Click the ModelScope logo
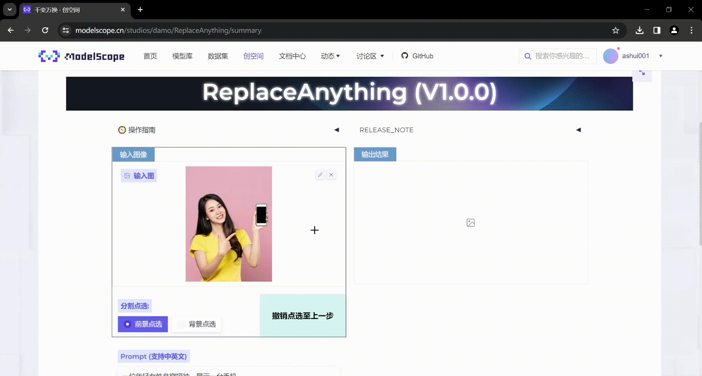Image resolution: width=702 pixels, height=376 pixels. click(x=81, y=56)
